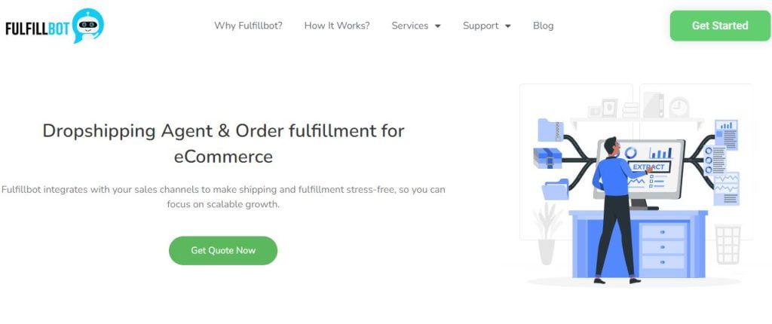772x324 pixels.
Task: Click the bar chart document icon
Action: click(x=727, y=129)
